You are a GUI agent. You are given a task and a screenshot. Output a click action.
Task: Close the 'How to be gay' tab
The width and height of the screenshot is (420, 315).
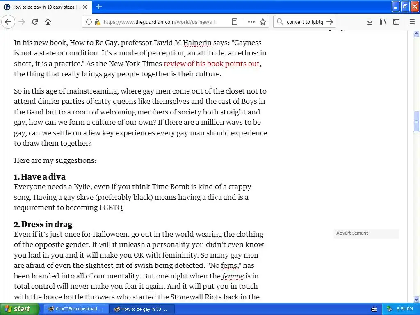click(x=85, y=7)
